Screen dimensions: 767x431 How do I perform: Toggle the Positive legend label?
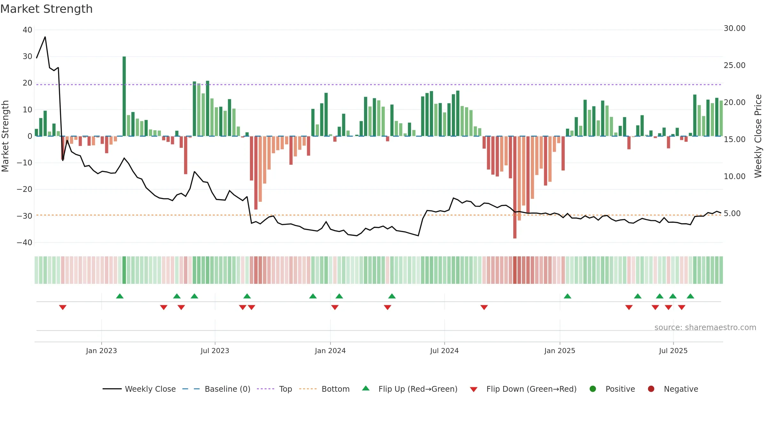pyautogui.click(x=620, y=389)
